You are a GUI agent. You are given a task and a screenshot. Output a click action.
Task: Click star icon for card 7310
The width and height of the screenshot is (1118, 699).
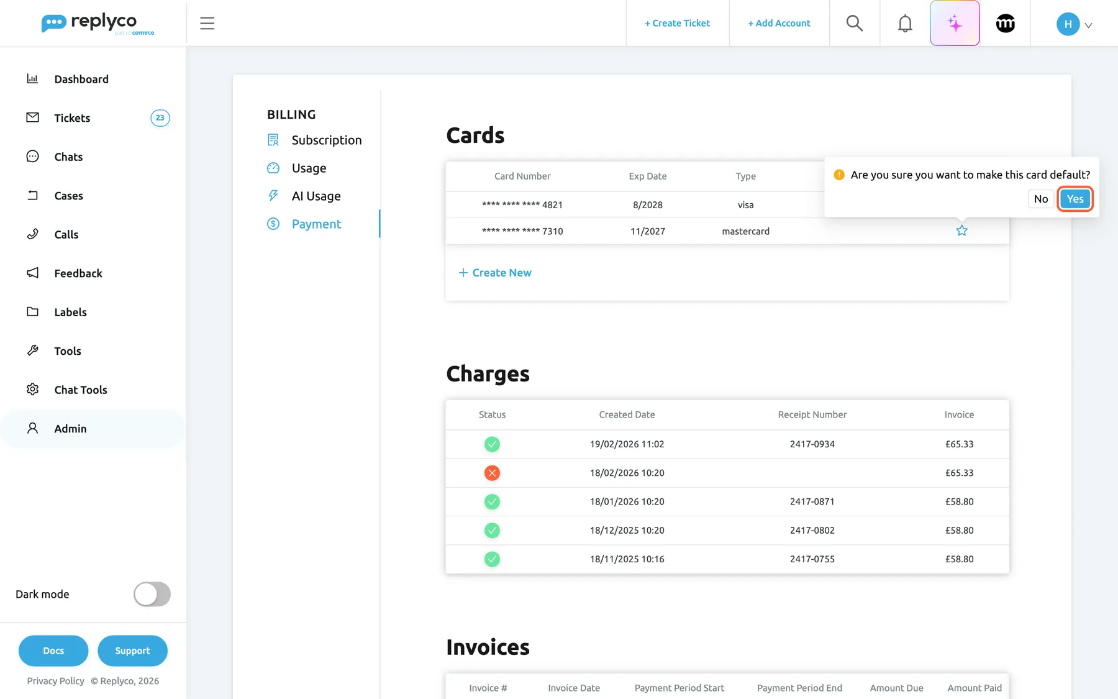961,231
